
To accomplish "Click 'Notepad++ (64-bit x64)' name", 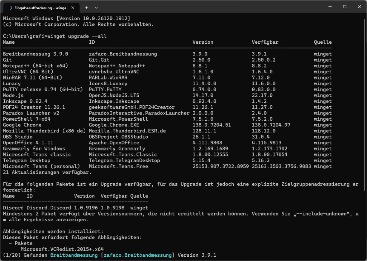I will click(x=35, y=66).
